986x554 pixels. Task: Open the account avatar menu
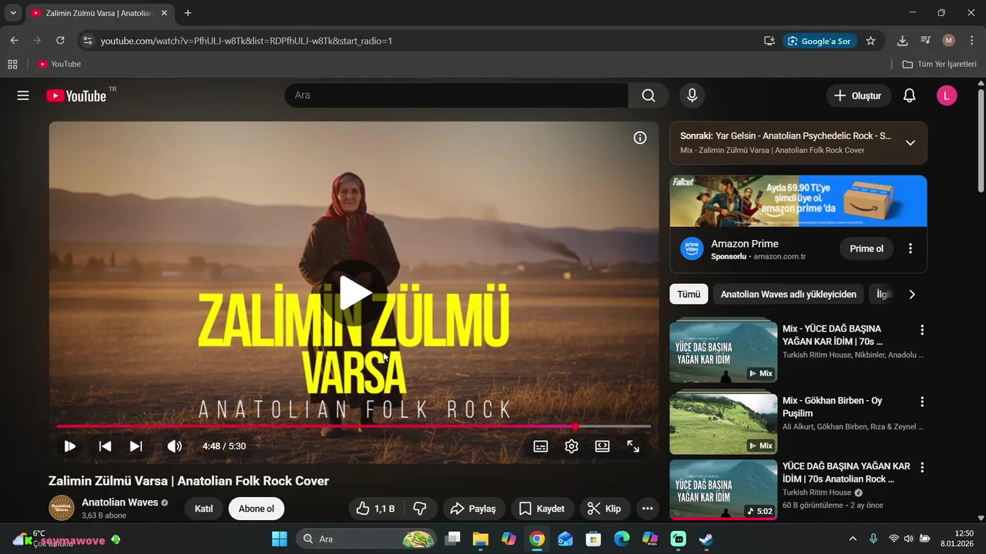point(947,95)
